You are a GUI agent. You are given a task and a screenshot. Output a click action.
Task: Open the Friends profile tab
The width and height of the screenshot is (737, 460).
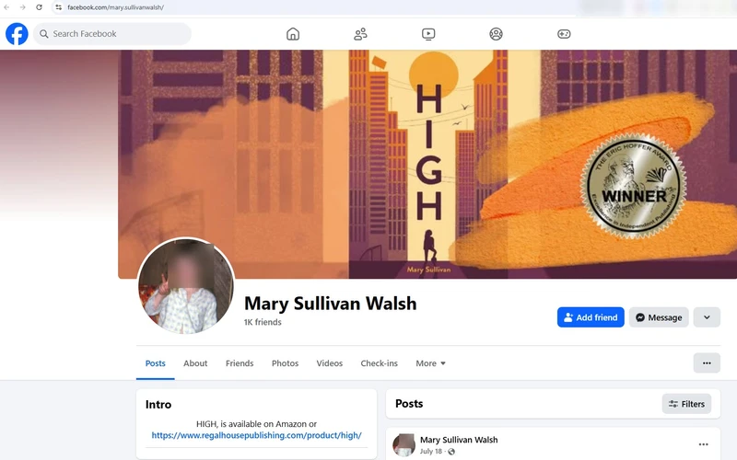(240, 363)
